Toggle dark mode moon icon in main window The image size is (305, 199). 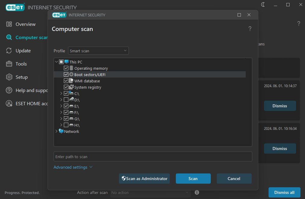pyautogui.click(x=263, y=5)
